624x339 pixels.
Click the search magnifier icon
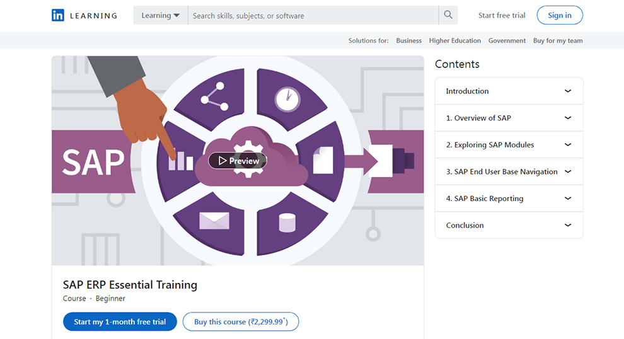448,15
